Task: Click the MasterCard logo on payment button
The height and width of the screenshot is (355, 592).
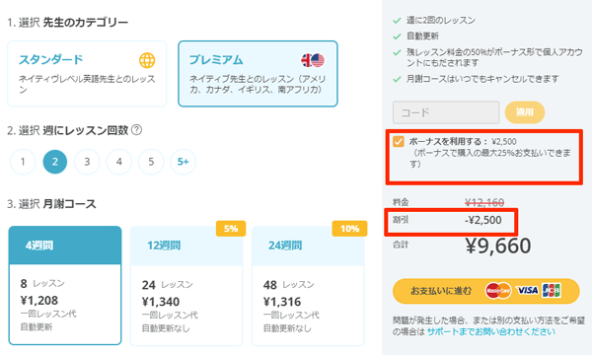Action: pos(498,291)
